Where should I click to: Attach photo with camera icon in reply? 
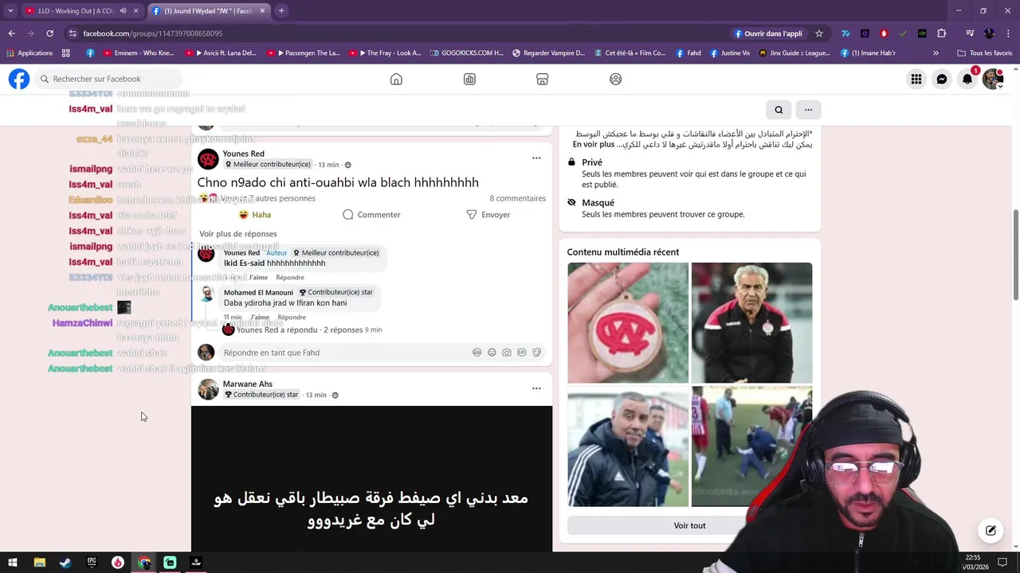coord(507,353)
